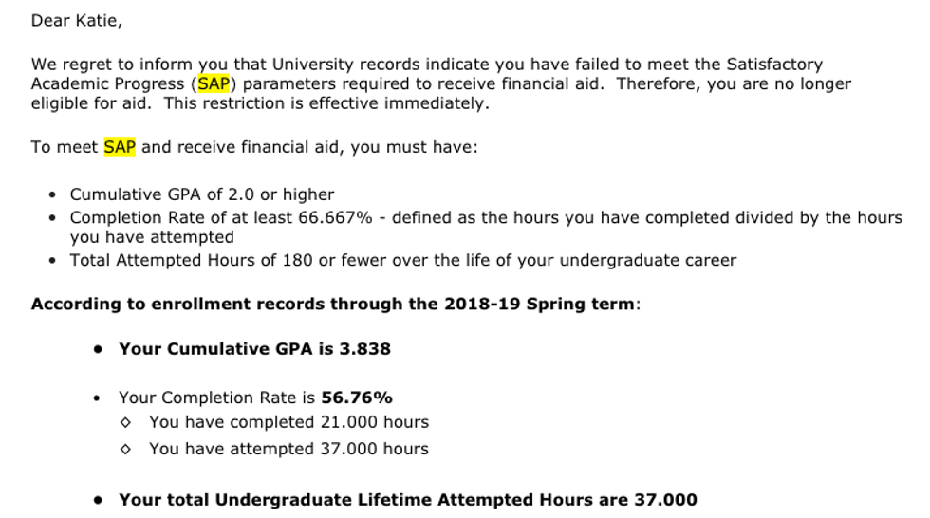Click the "Cumulative GPA of 2.0 or higher" bullet
This screenshot has width=930, height=518.
[x=202, y=194]
